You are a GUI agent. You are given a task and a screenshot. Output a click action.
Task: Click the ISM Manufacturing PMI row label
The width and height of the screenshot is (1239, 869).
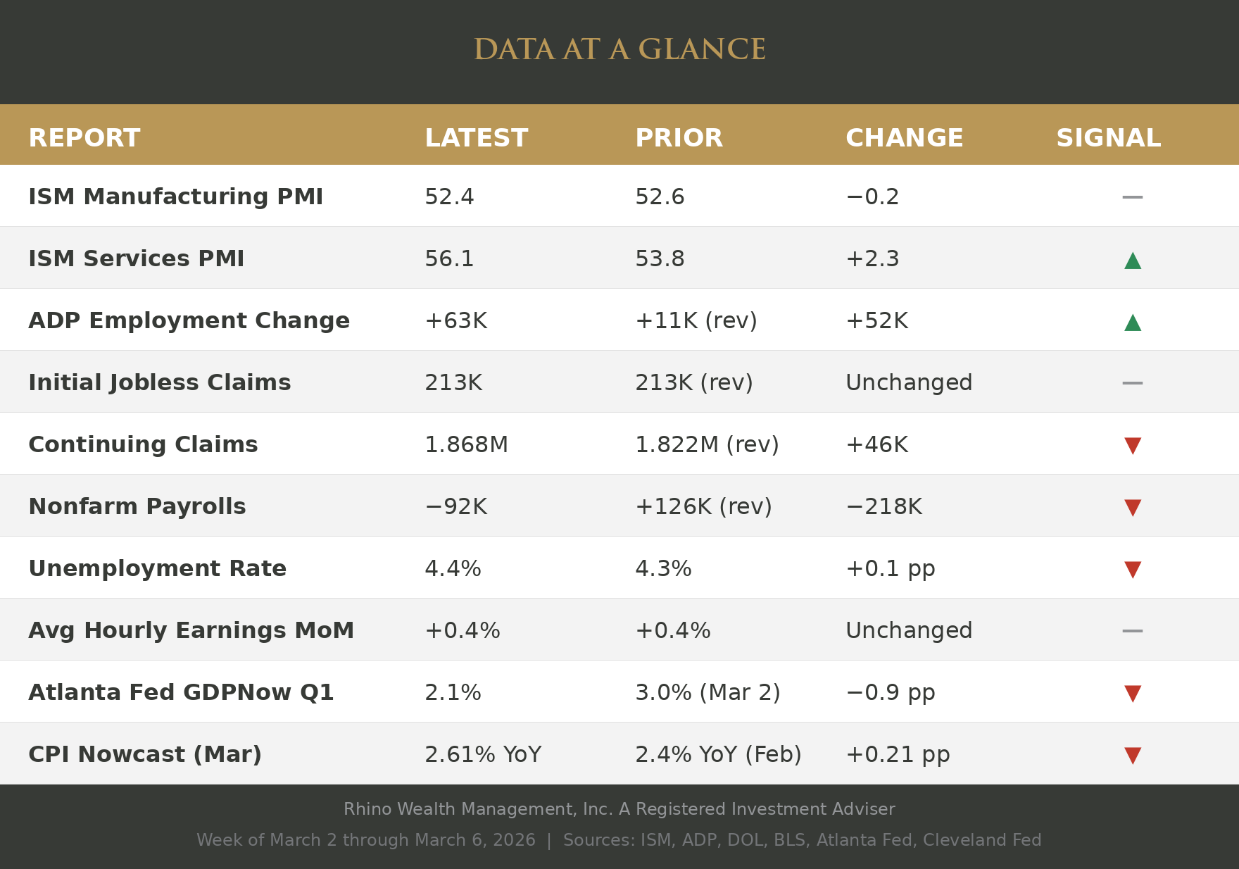point(176,197)
